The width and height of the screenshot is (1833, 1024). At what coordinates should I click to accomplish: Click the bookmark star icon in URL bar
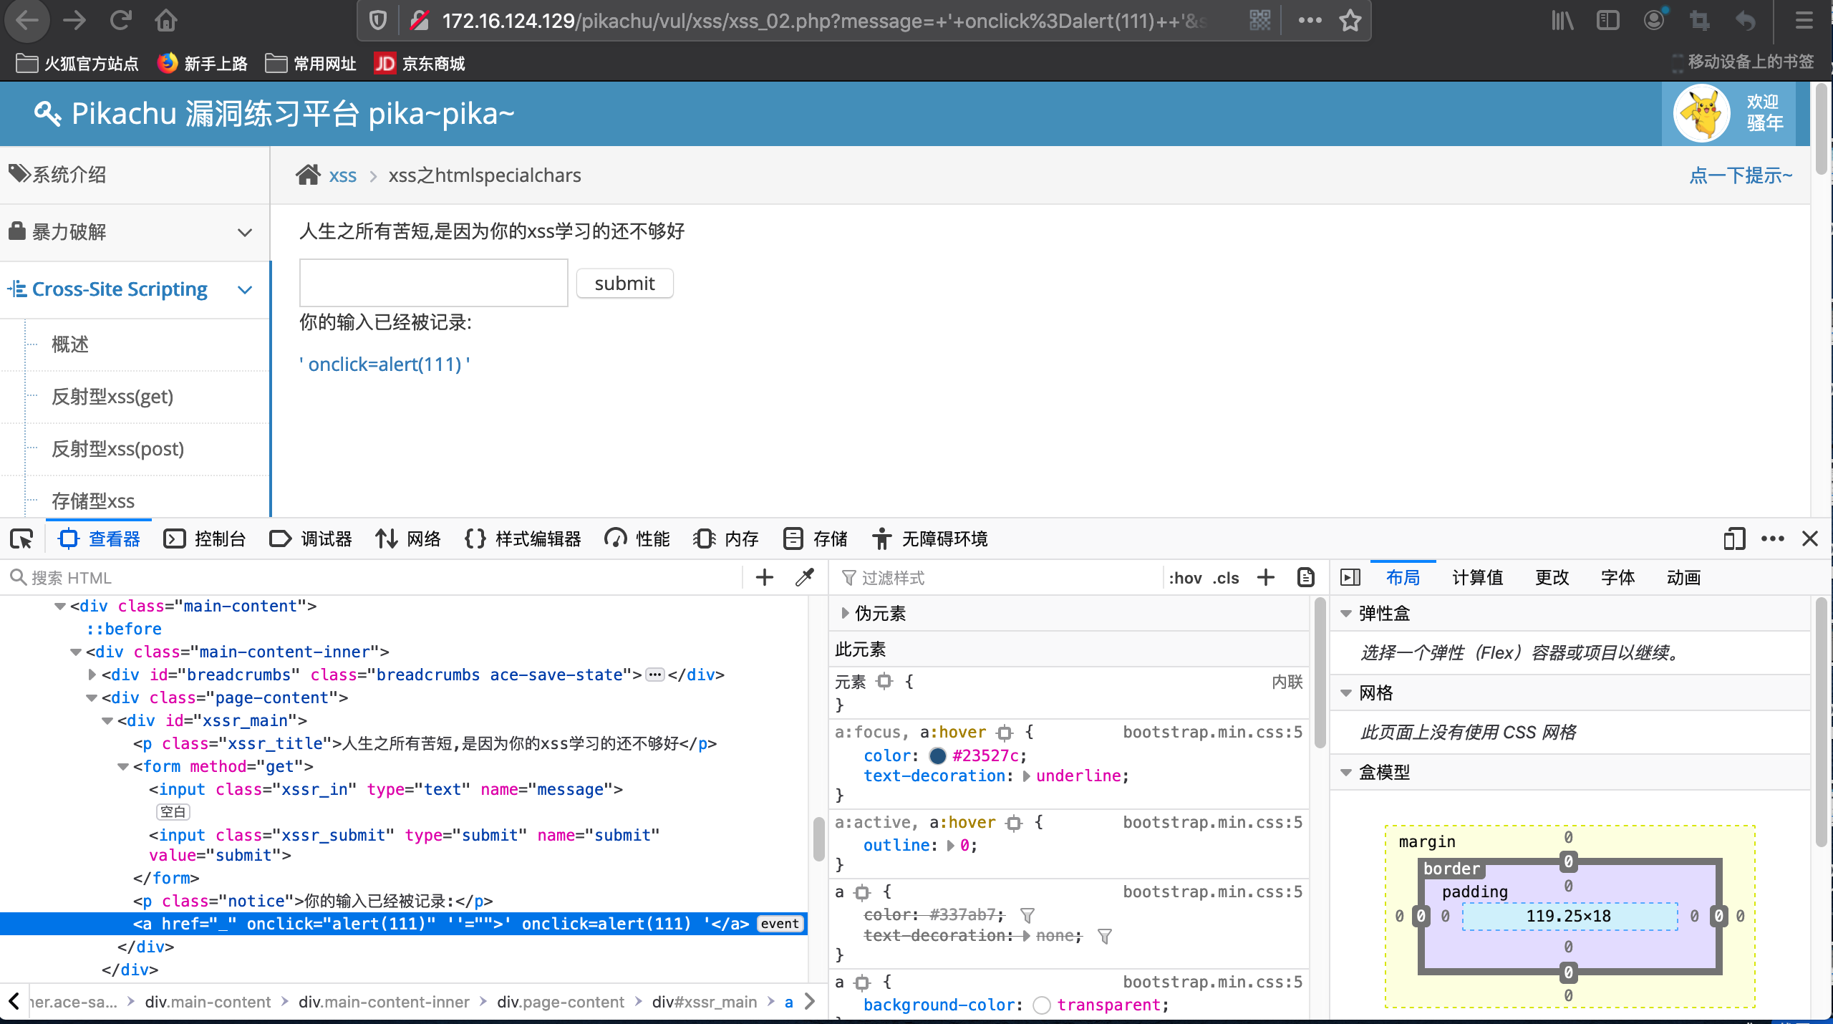(1350, 21)
